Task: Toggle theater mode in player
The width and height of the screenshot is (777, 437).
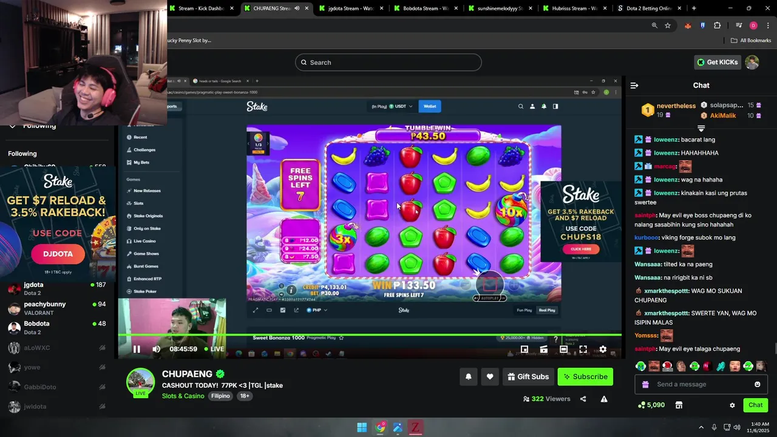Action: point(564,349)
